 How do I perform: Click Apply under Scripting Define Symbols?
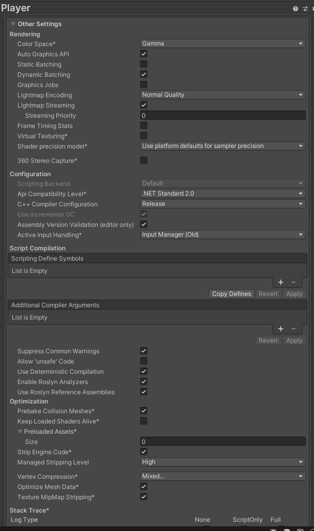[294, 294]
